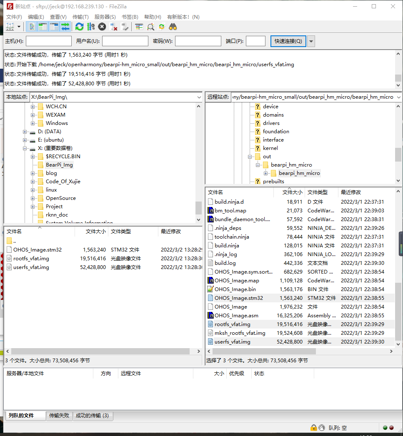Click the 主机(H) host input field
Viewport: 403px width, 436px height.
pos(49,41)
